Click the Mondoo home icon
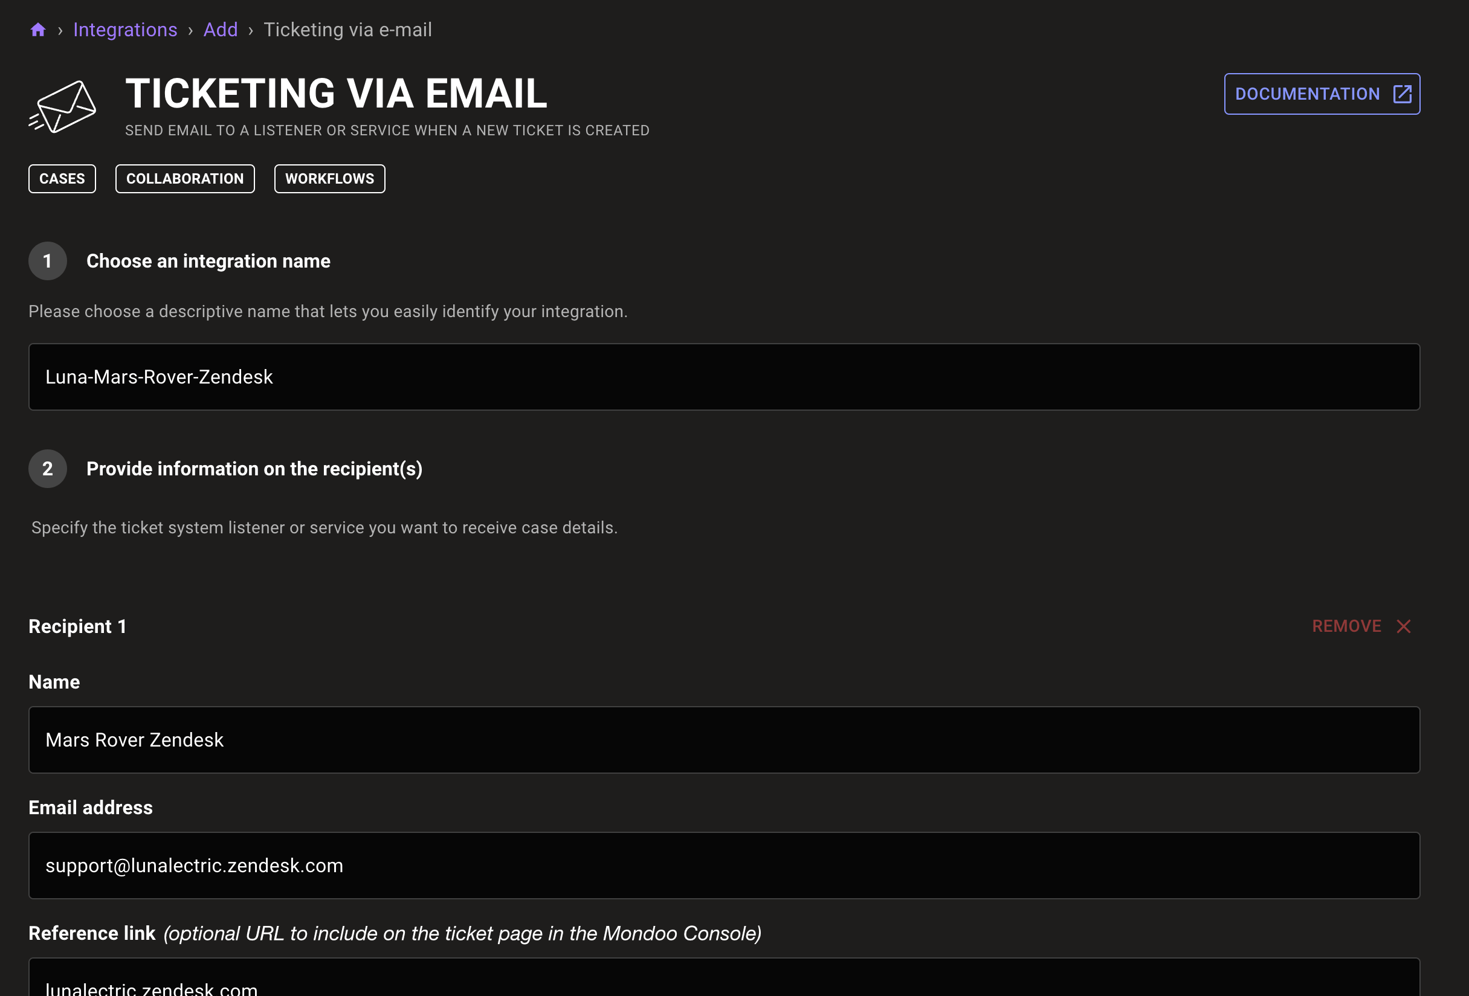The width and height of the screenshot is (1469, 996). tap(37, 29)
